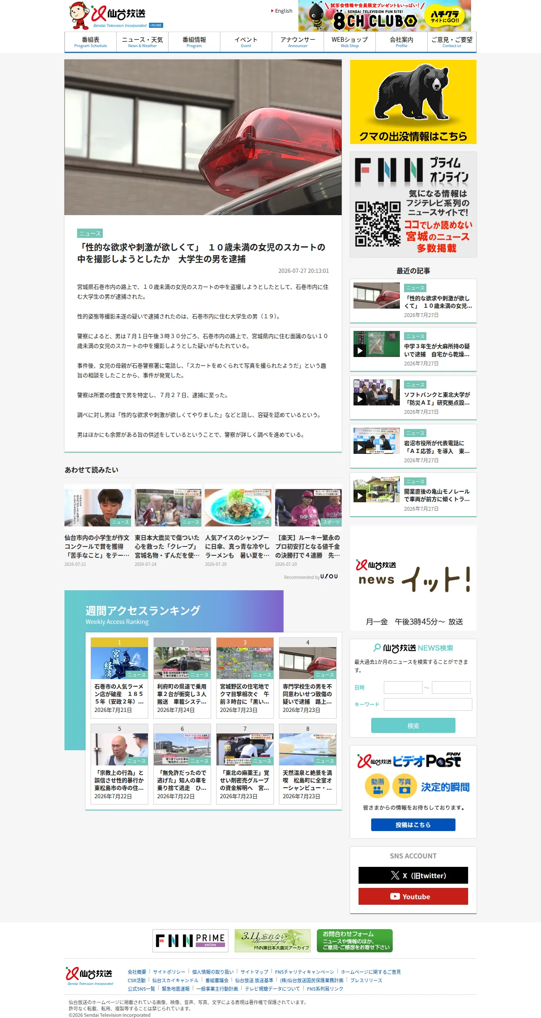Viewport: 541px width, 1018px height.
Task: Click the 投稿はこちら submit button
Action: pyautogui.click(x=413, y=825)
